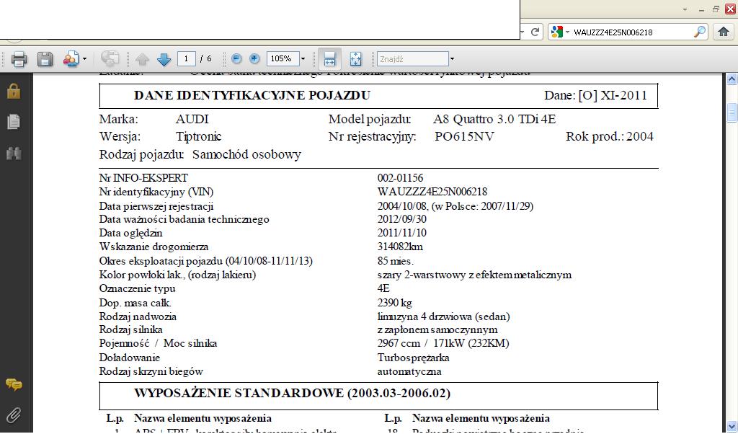The height and width of the screenshot is (434, 738).
Task: Click the Tiptronic version text
Action: 199,136
